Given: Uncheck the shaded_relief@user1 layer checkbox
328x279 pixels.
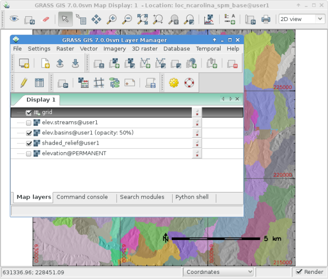Looking at the screenshot, I should (x=29, y=143).
